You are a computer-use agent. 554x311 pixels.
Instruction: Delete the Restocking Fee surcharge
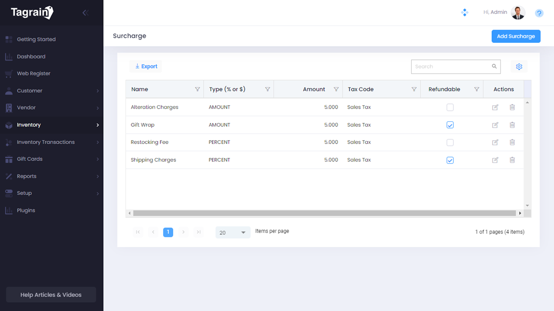pos(512,142)
